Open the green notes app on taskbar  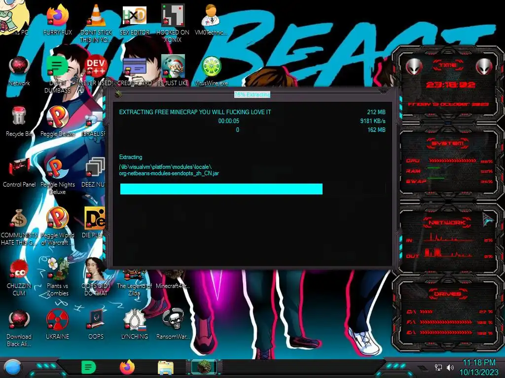(x=89, y=367)
